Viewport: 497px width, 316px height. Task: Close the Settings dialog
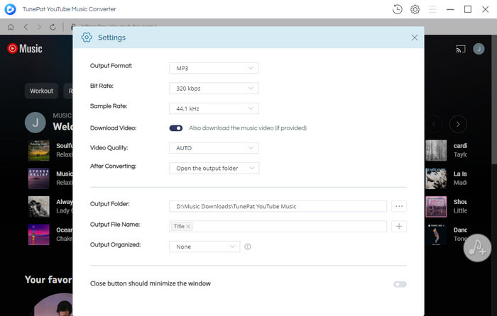[414, 38]
